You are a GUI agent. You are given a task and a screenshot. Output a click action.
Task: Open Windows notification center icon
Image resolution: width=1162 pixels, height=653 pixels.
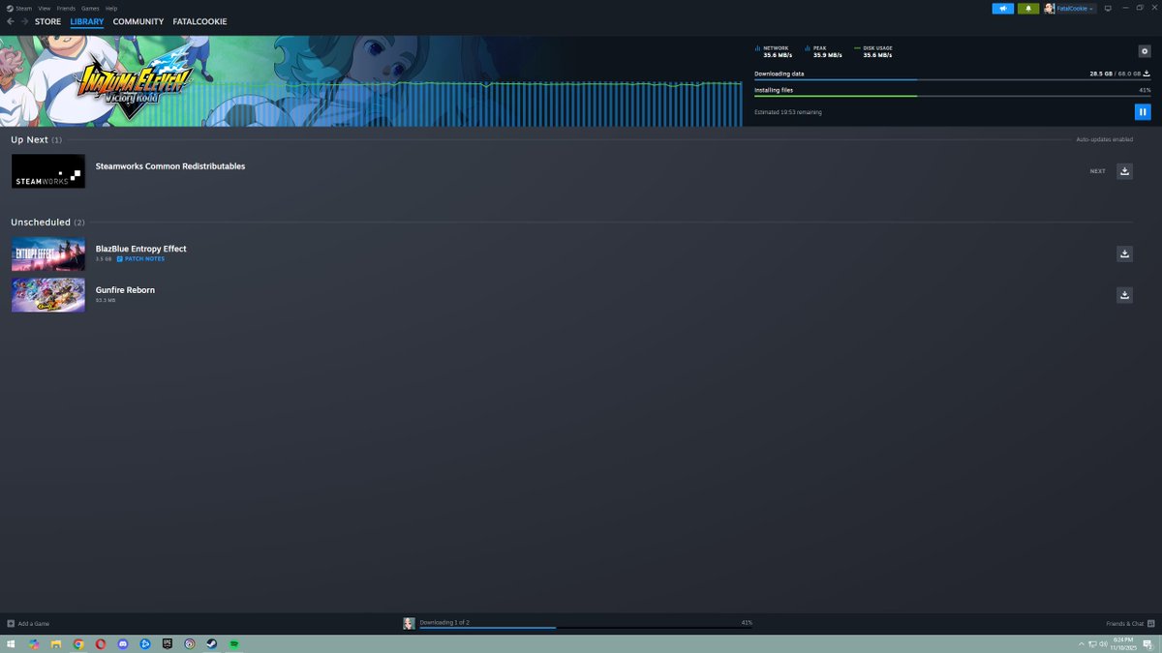(x=1147, y=644)
